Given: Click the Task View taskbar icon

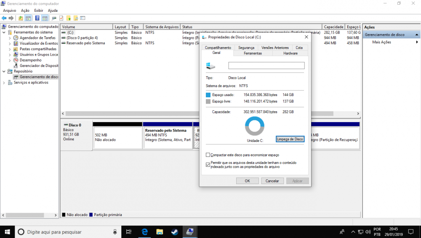Looking at the screenshot, I should click(129, 232).
